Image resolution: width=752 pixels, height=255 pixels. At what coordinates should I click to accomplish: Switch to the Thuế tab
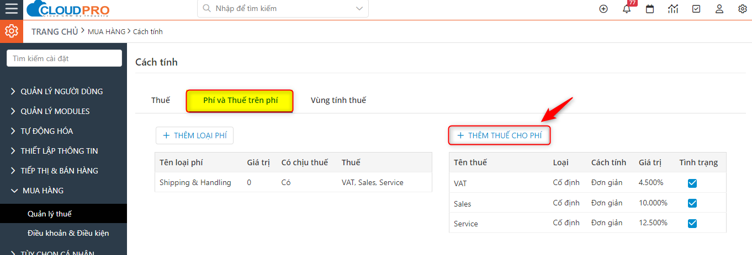pos(161,100)
